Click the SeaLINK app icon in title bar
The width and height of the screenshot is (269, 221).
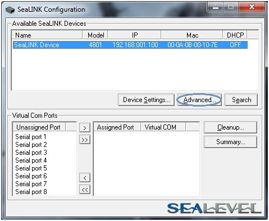[10, 10]
